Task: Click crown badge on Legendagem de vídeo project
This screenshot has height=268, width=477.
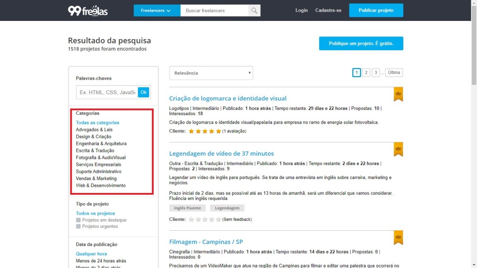Action: click(398, 149)
